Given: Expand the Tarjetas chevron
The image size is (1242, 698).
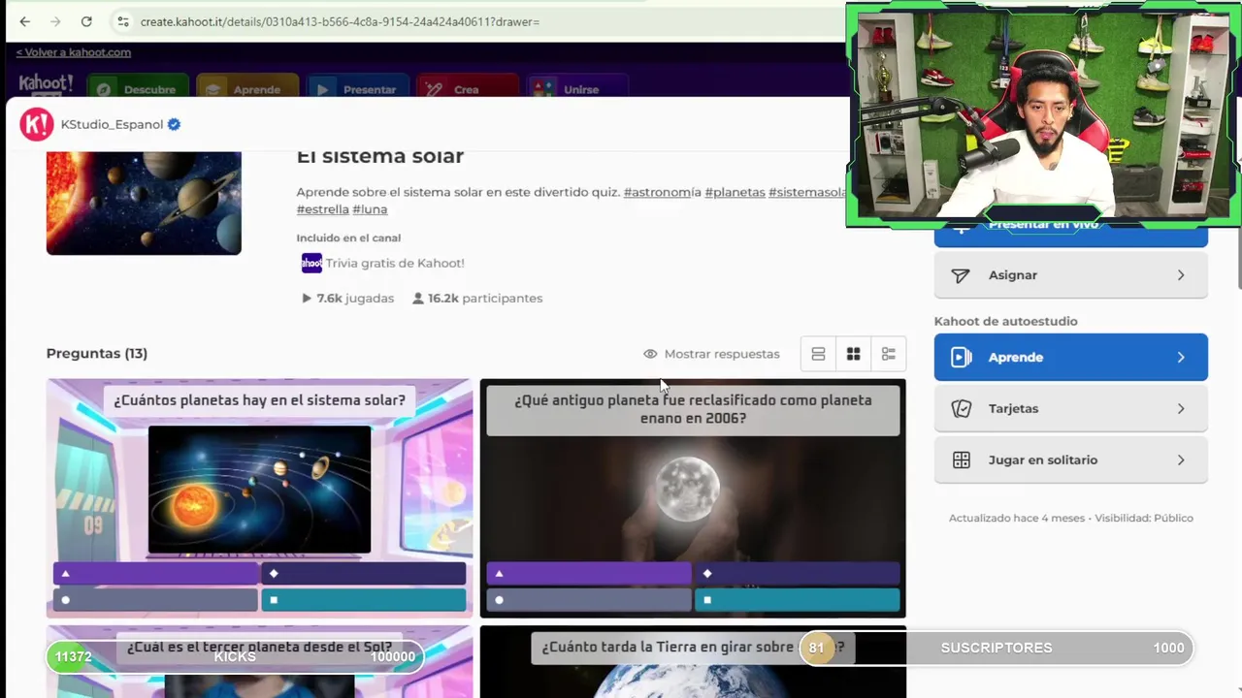Looking at the screenshot, I should pos(1181,408).
